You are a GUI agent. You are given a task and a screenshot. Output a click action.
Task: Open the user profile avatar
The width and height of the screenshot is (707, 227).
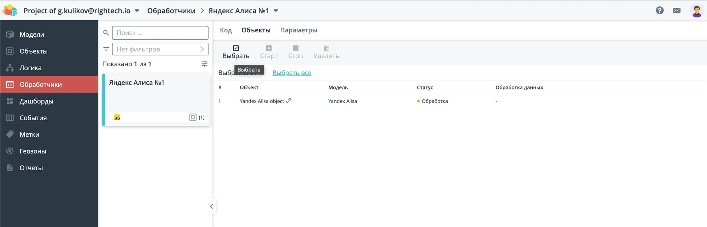(696, 11)
